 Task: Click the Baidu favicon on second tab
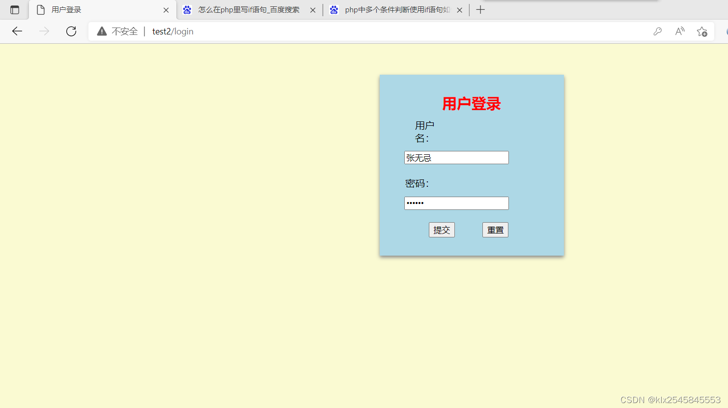(x=187, y=10)
